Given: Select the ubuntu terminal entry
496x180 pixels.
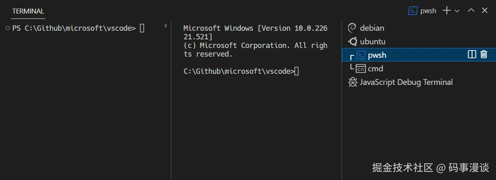Looking at the screenshot, I should [372, 41].
